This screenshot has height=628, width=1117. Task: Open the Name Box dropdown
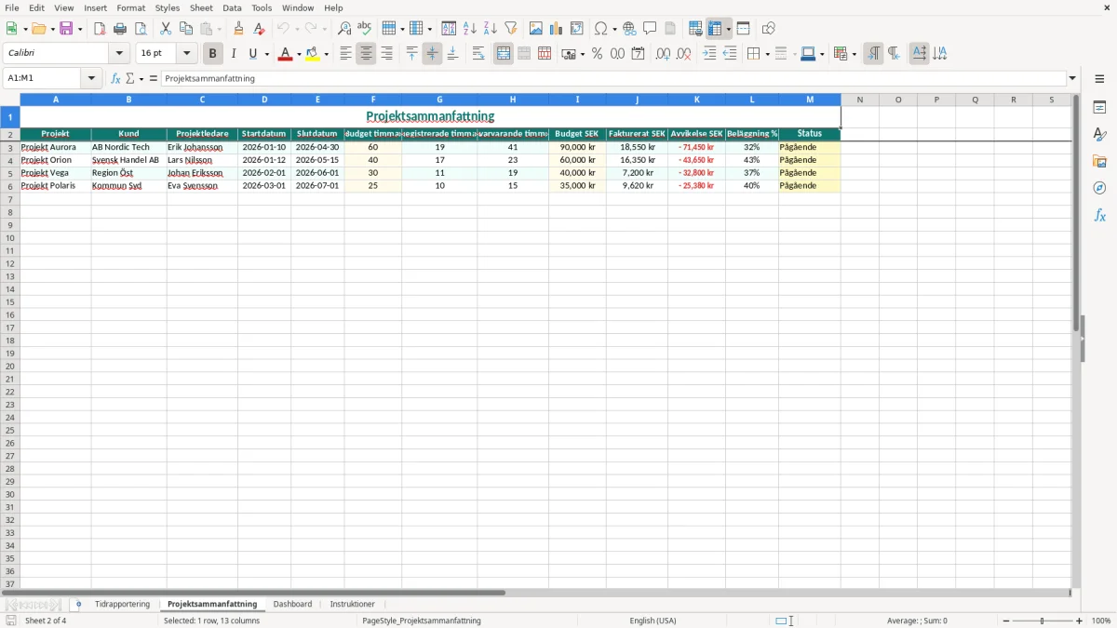point(91,78)
